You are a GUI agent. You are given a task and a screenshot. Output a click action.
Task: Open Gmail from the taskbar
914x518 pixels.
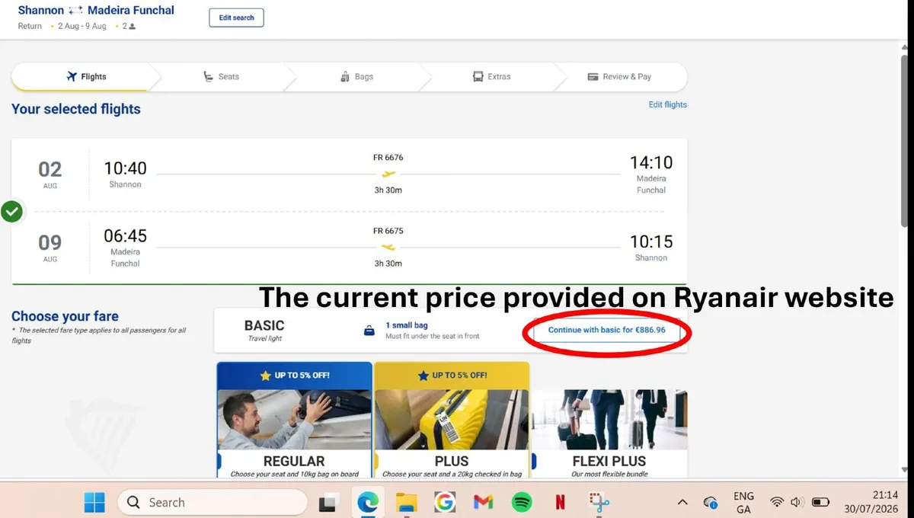click(483, 502)
